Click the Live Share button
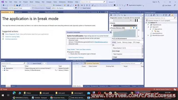The image size is (178, 100). 167,6
